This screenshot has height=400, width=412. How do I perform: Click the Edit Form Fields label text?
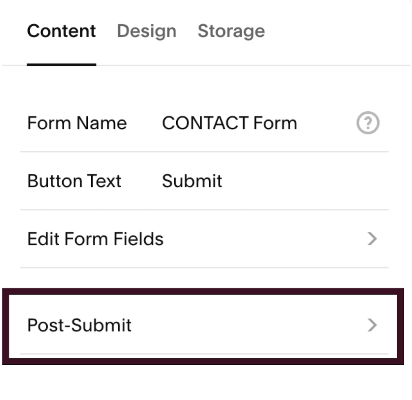95,239
